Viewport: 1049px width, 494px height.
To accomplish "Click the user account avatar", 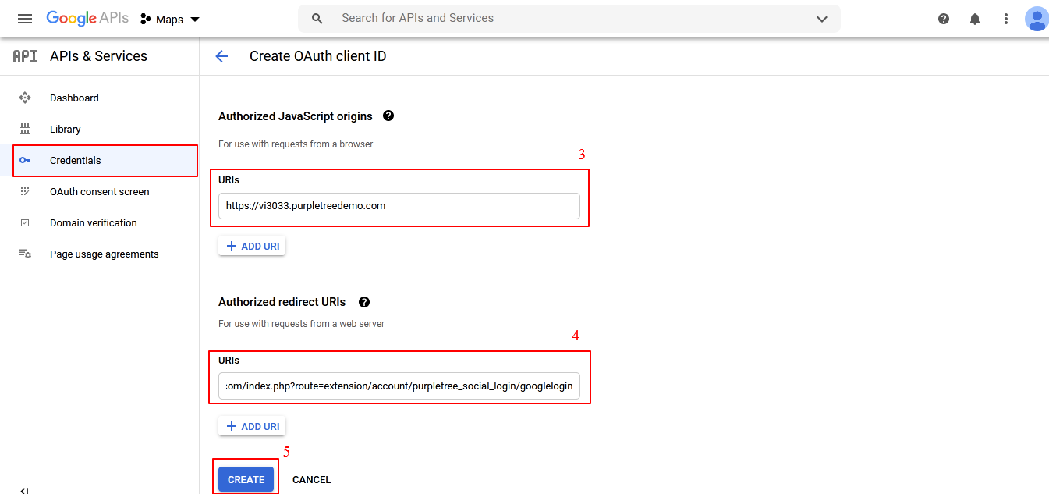I will click(x=1037, y=19).
